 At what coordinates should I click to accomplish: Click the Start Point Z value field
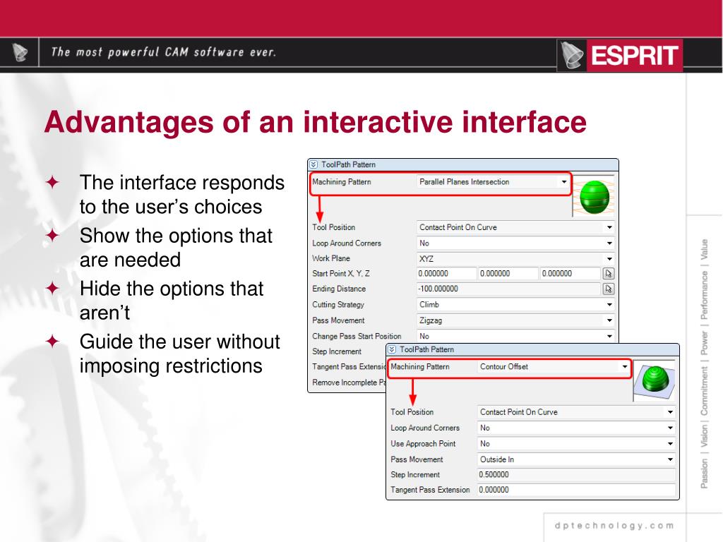tap(570, 274)
